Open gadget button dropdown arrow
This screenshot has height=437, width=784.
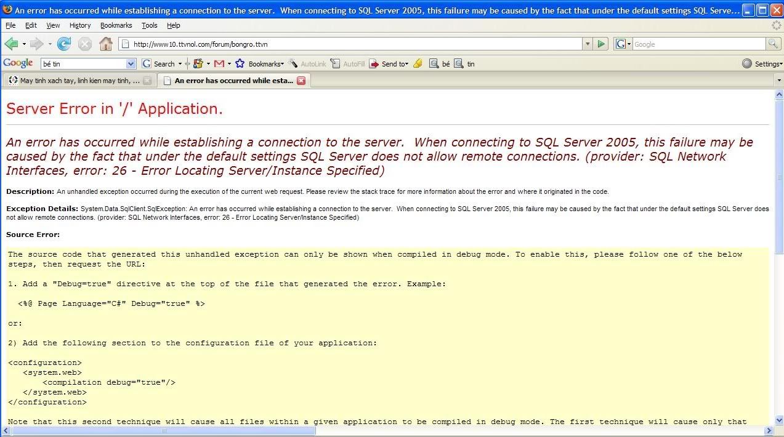coord(208,63)
